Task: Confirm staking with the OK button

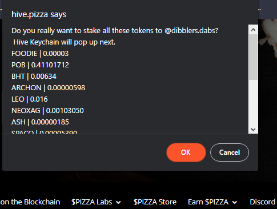Action: 186,152
